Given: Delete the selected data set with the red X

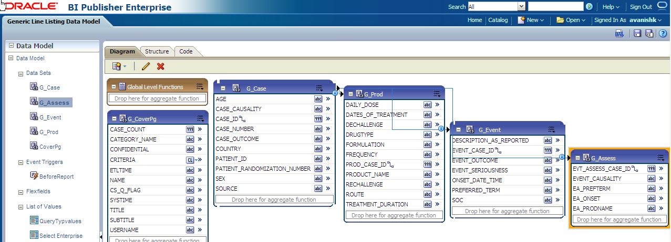Looking at the screenshot, I should coord(161,66).
